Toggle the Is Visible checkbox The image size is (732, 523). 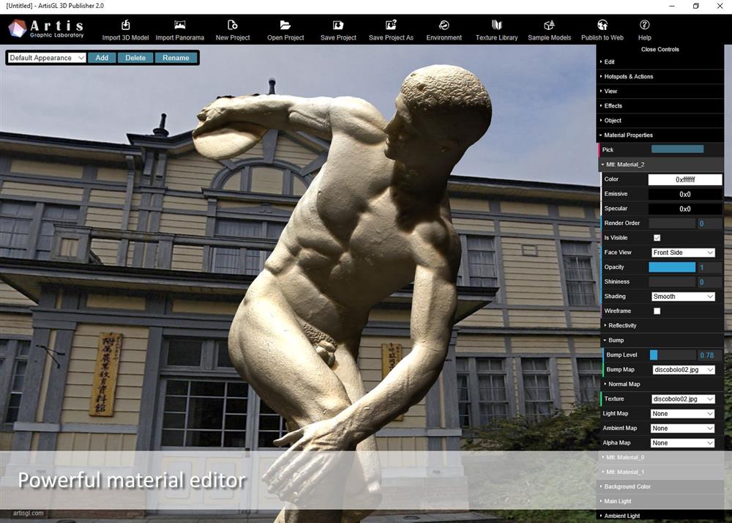pyautogui.click(x=657, y=237)
